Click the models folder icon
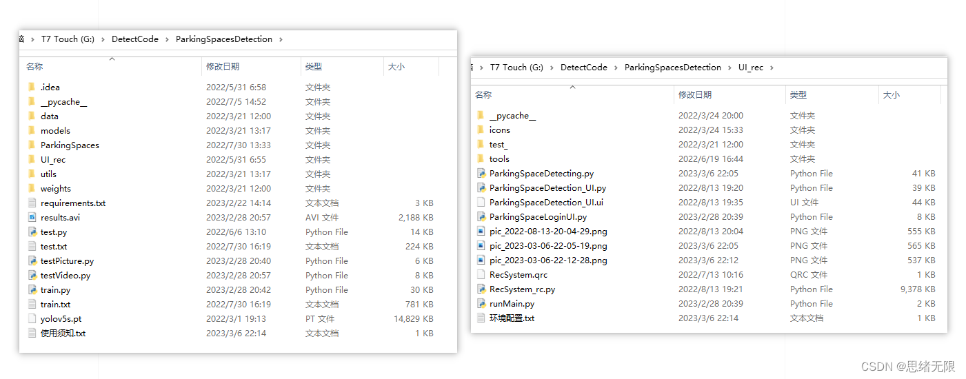966x379 pixels. click(x=32, y=130)
